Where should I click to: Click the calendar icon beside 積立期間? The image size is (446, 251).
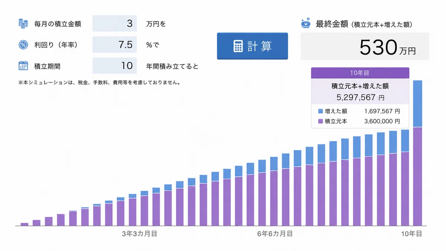click(x=23, y=66)
